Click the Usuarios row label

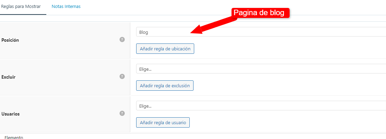coord(11,114)
